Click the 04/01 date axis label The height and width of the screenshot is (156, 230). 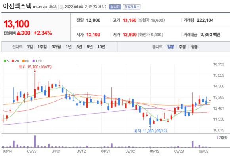56,152
